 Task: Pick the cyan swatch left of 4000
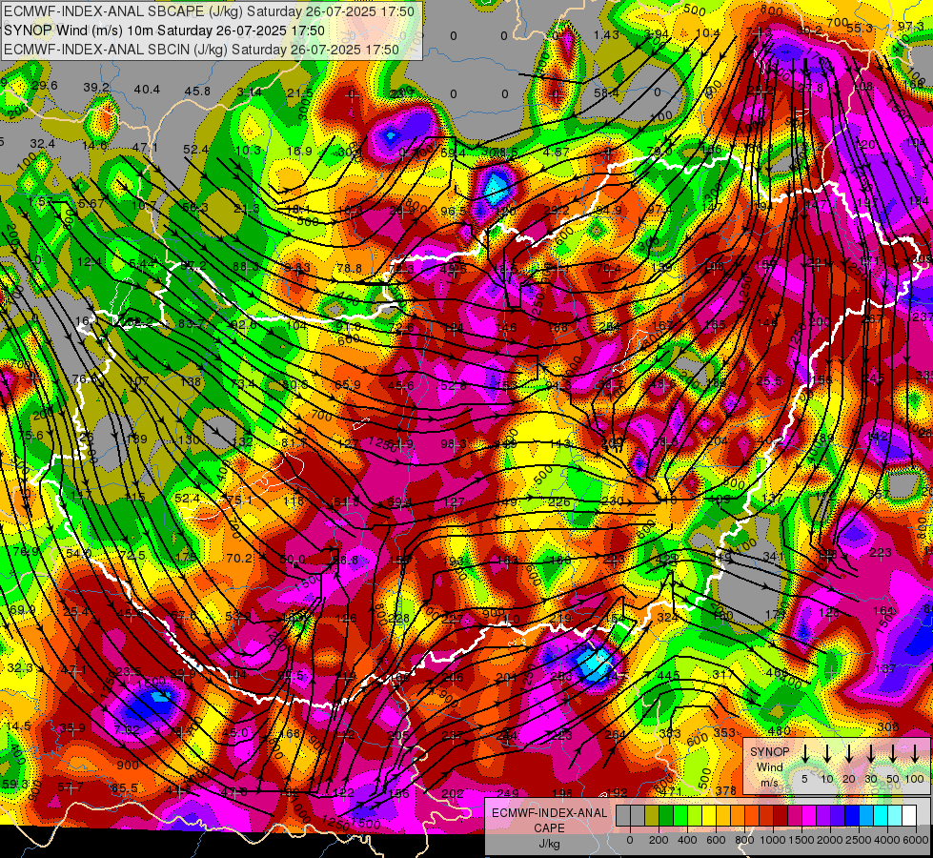[x=882, y=816]
